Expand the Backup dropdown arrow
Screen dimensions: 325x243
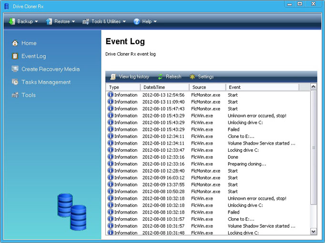37,21
